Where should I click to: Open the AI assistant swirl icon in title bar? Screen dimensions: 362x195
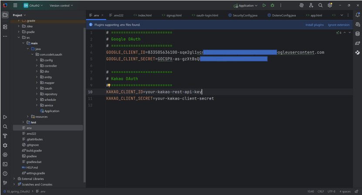[301, 5]
